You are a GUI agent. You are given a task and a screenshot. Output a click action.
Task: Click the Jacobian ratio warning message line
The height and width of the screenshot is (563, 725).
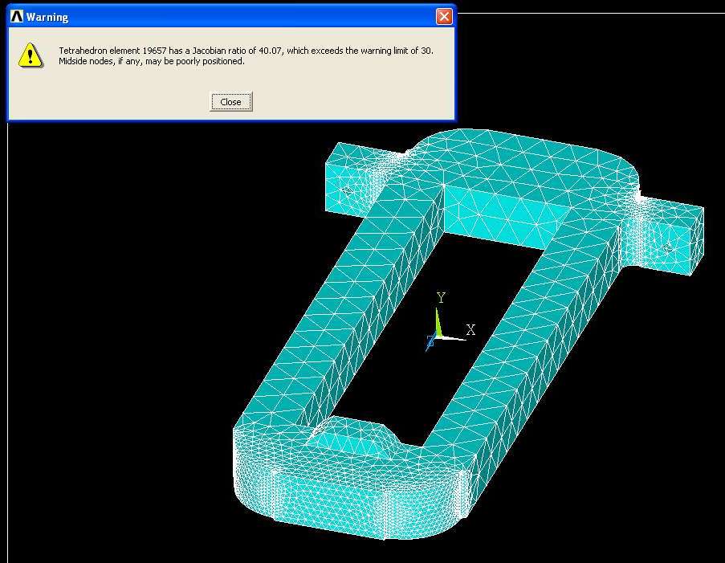click(246, 51)
